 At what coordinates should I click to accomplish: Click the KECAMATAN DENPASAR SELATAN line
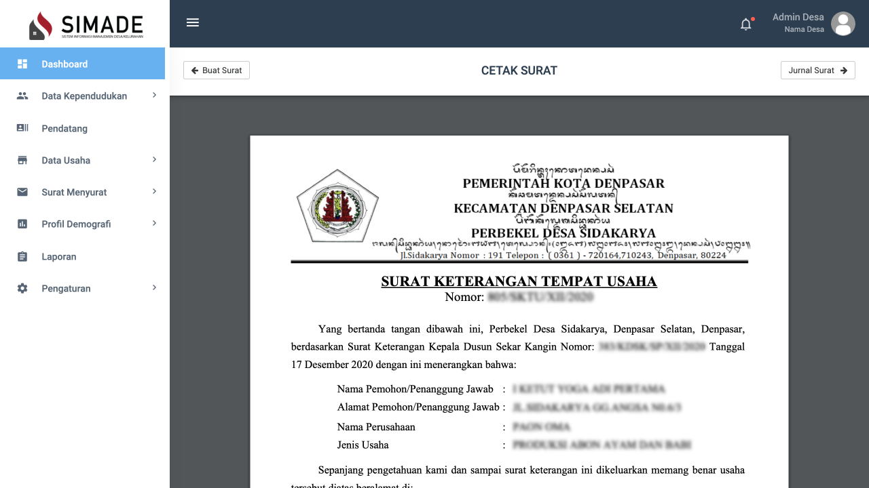coord(563,209)
